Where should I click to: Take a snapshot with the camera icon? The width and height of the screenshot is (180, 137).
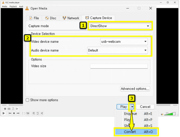coord(9,109)
